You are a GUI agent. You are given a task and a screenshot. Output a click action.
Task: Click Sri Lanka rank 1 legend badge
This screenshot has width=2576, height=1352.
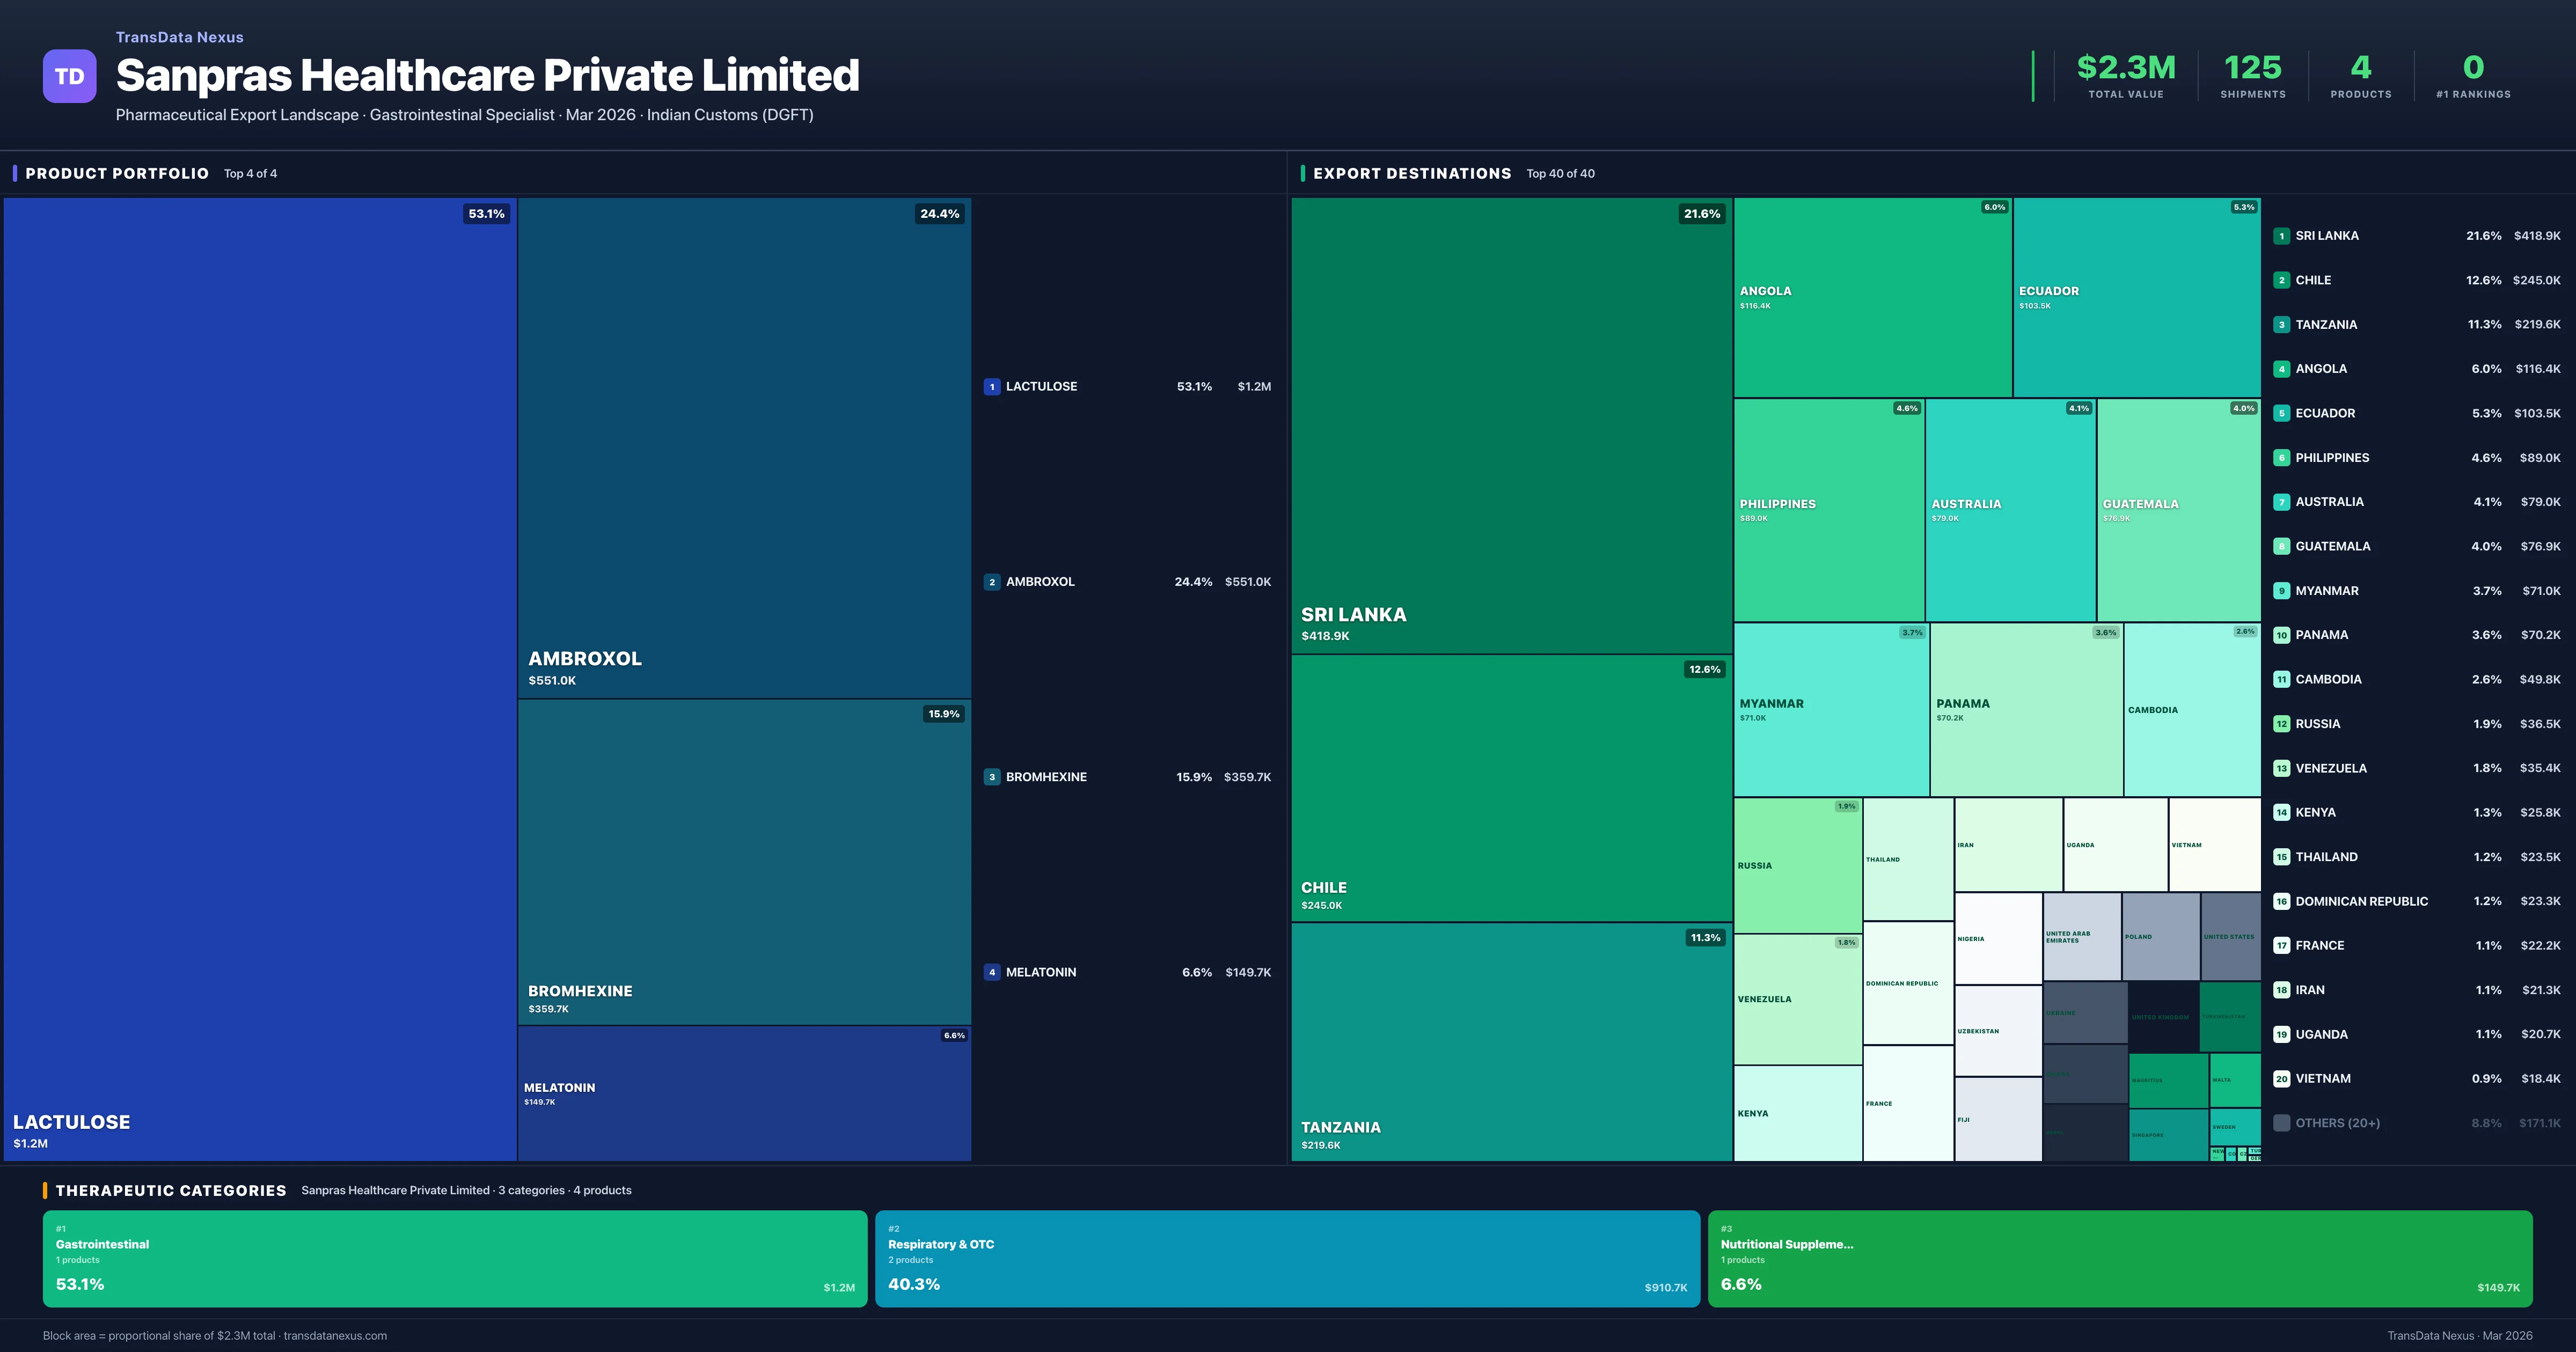click(x=2281, y=236)
